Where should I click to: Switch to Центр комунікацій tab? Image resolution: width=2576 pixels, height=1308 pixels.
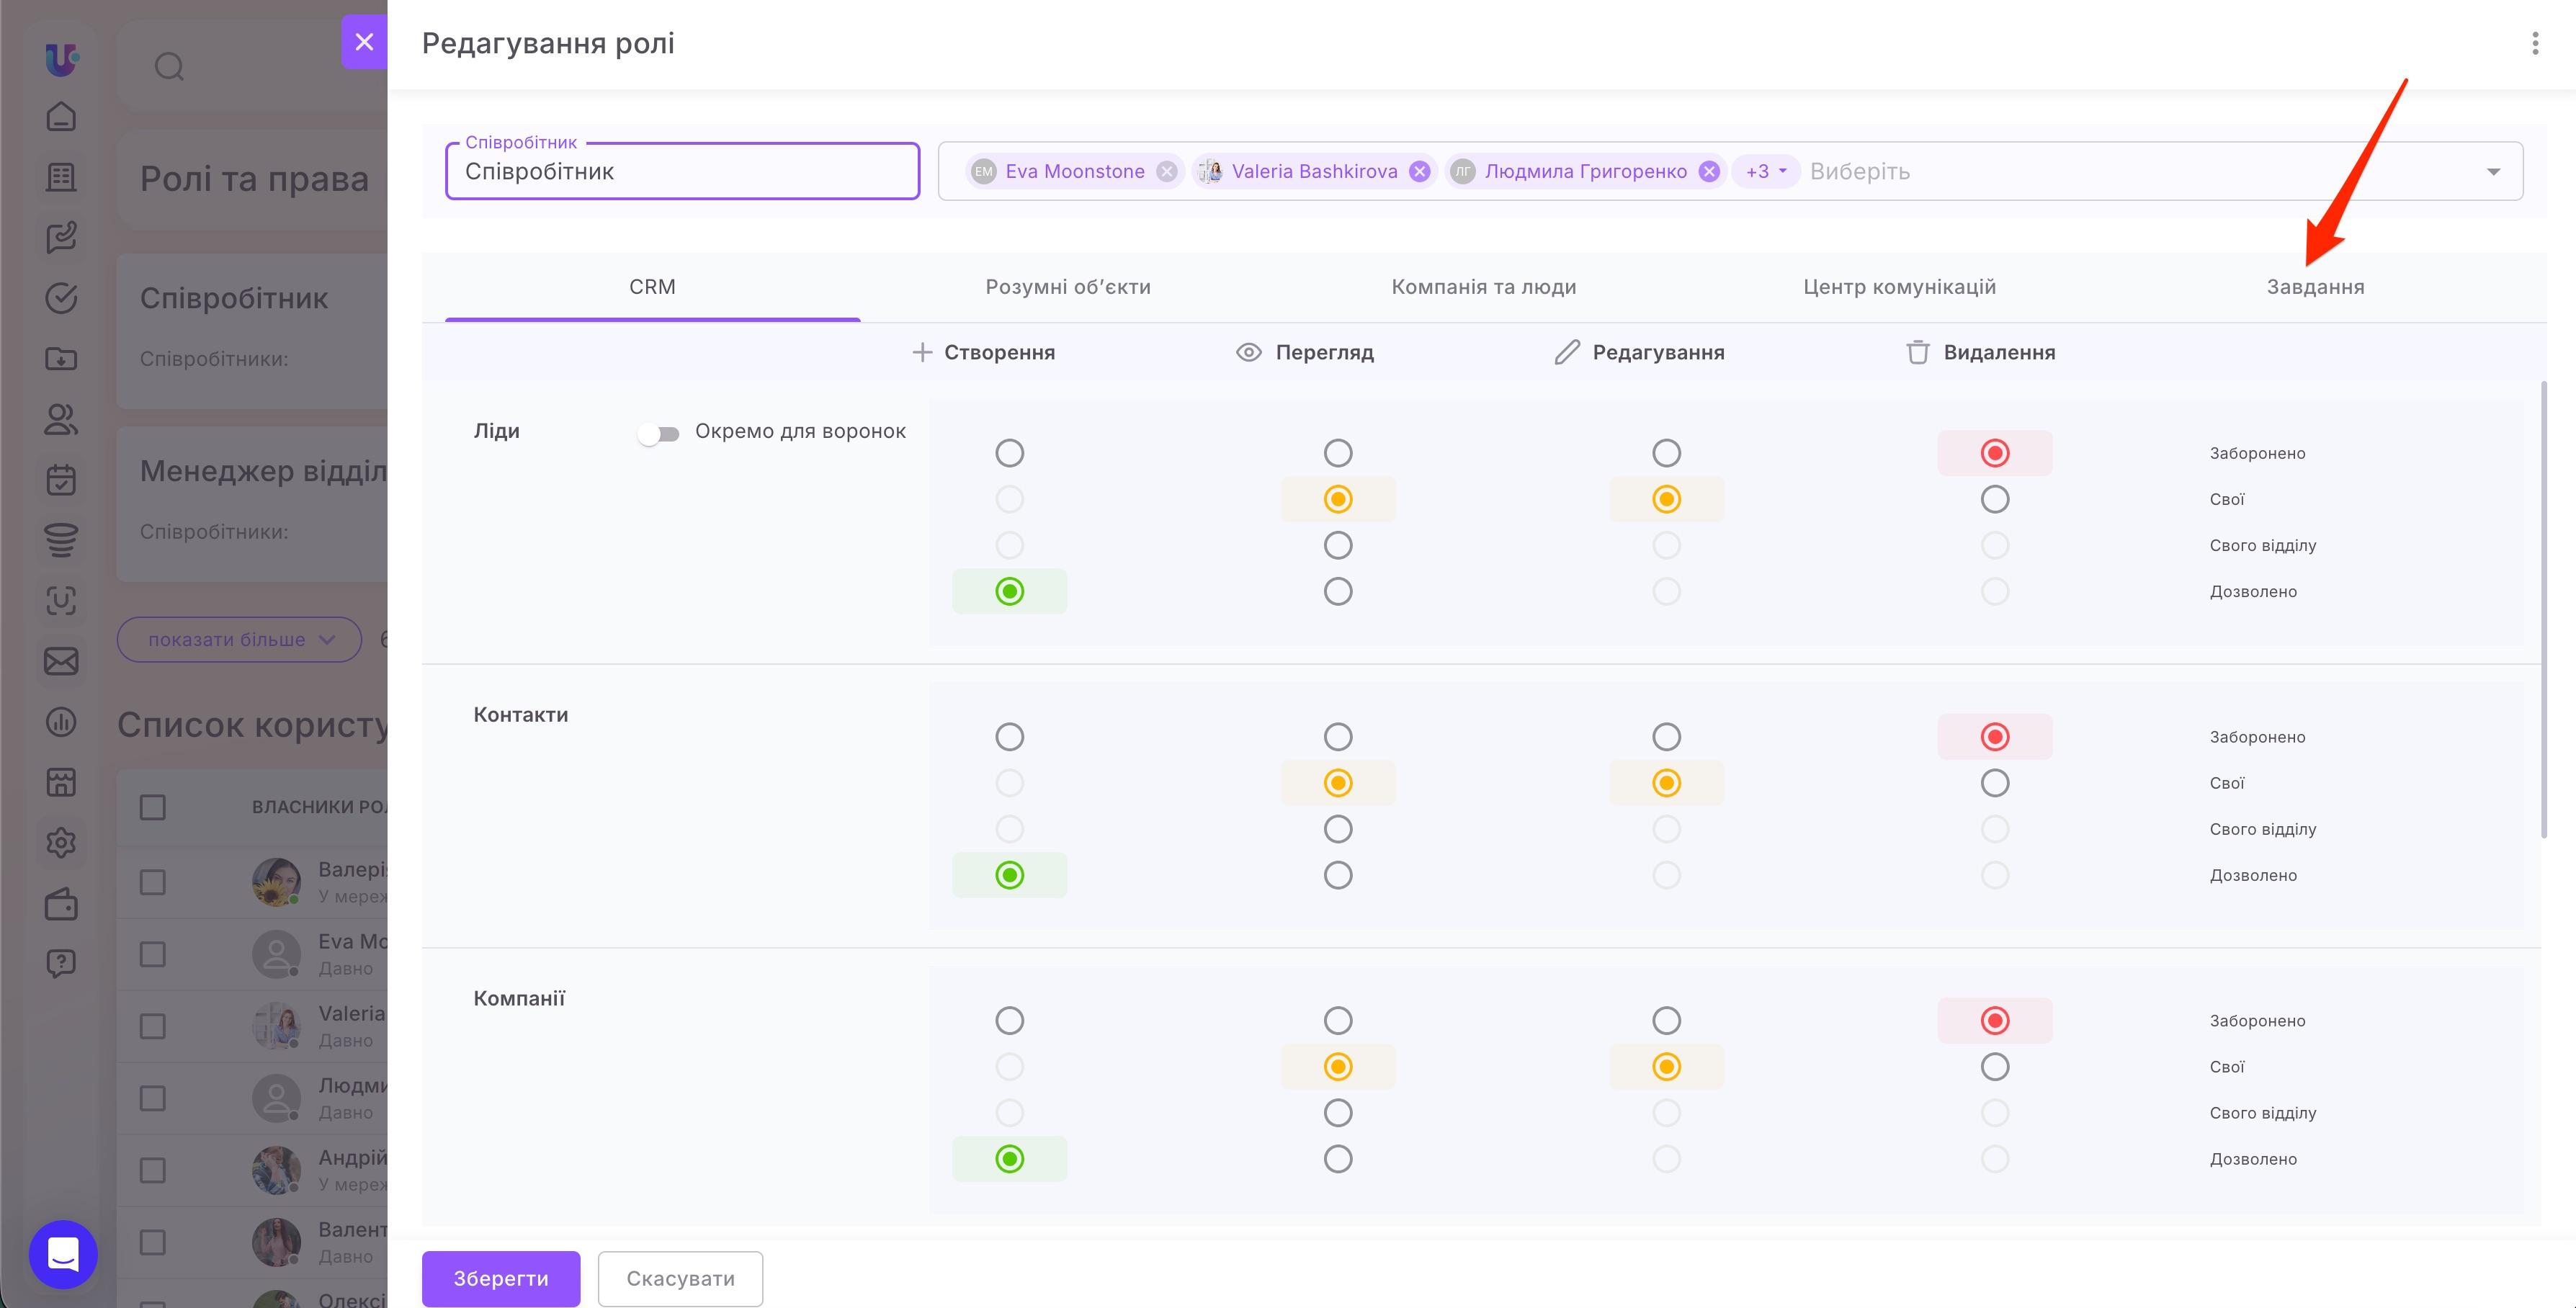click(1899, 287)
